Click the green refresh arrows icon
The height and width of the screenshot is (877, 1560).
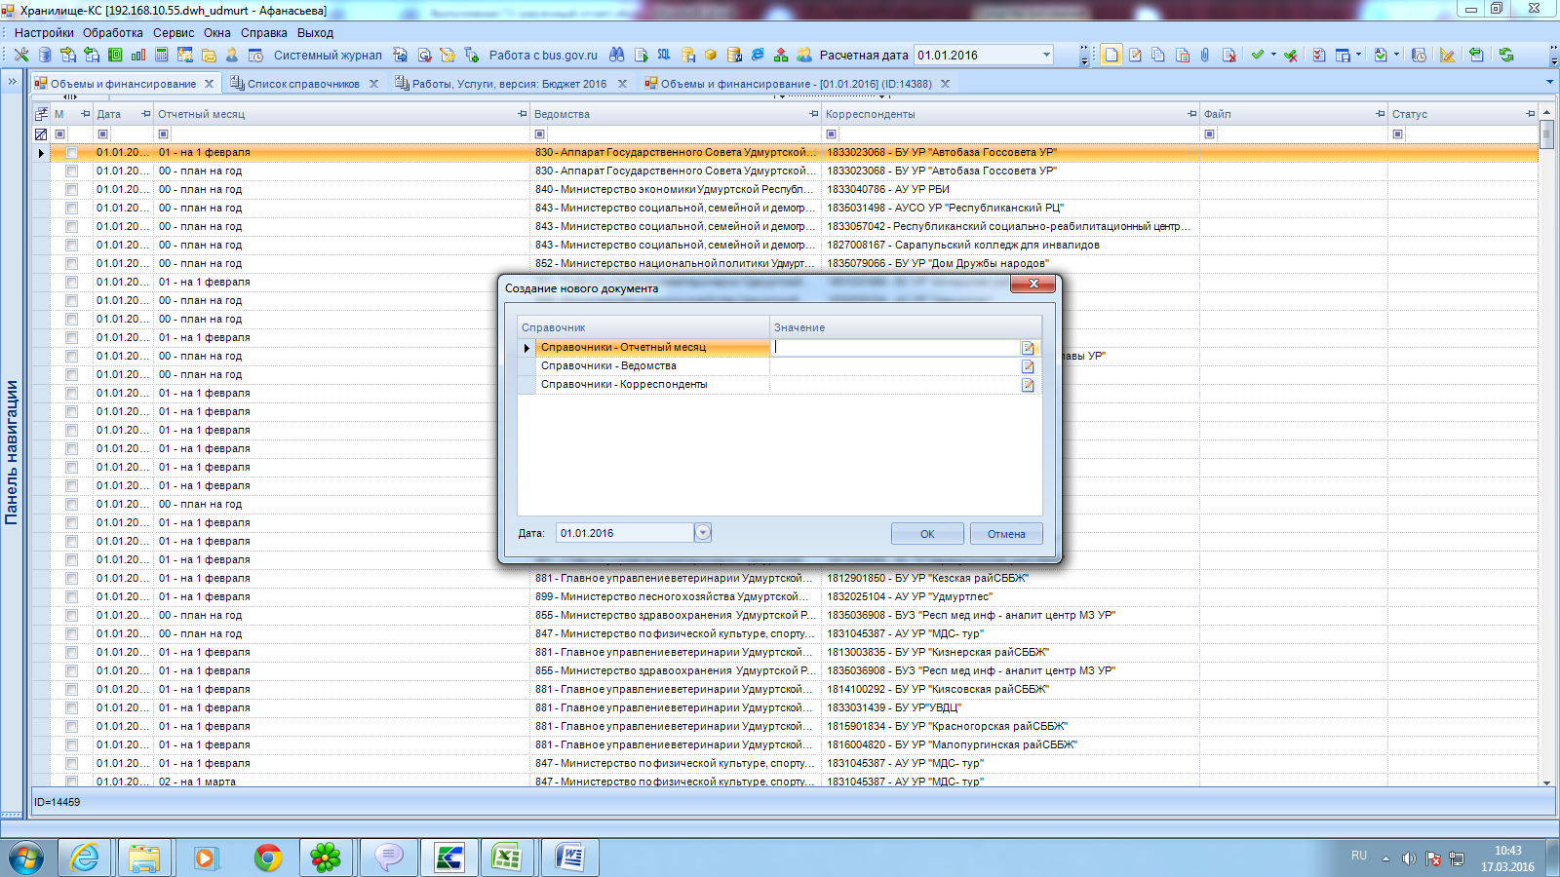[1506, 56]
